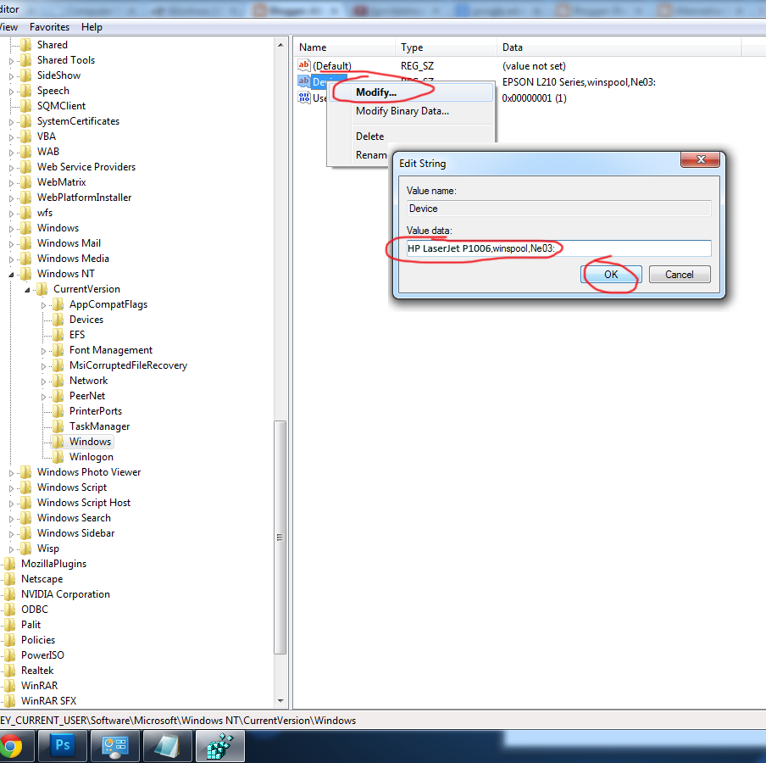Click the TaskManager folder icon
Image resolution: width=766 pixels, height=763 pixels.
tap(58, 426)
